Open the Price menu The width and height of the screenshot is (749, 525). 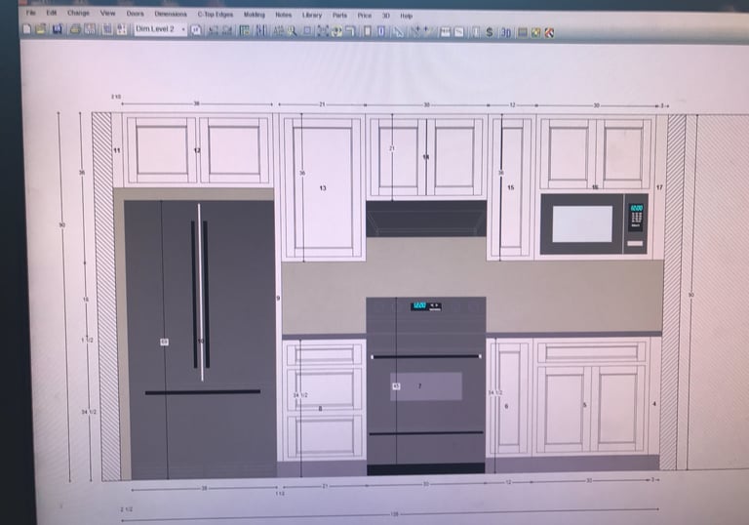365,16
